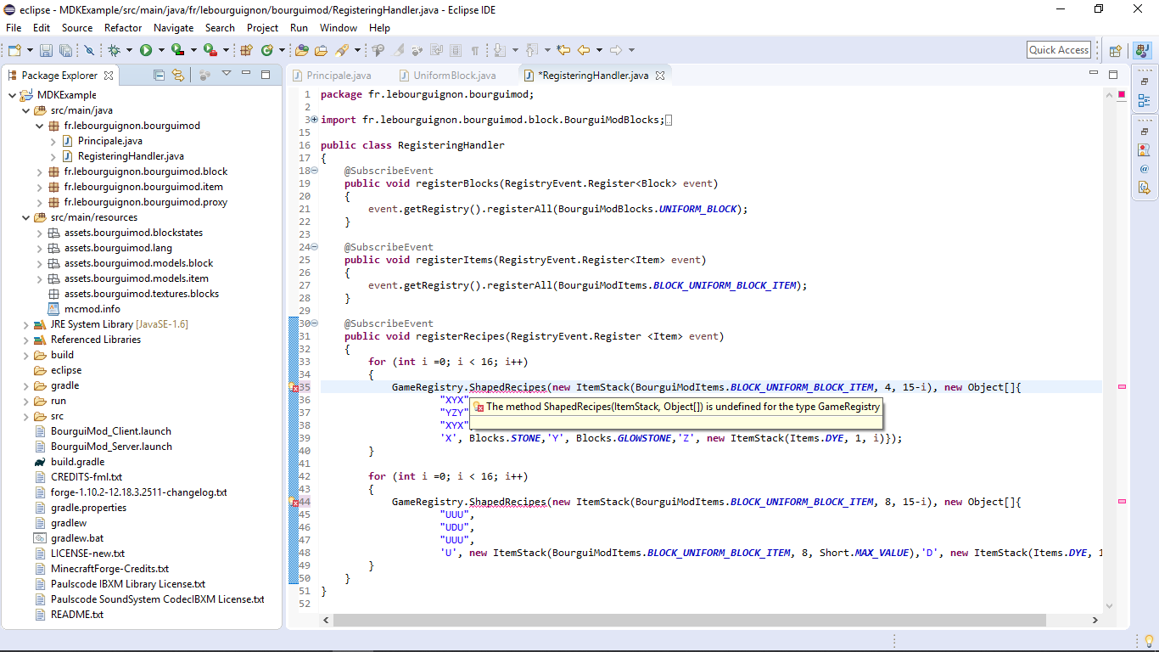Select Principale.java in the package tree

(109, 141)
